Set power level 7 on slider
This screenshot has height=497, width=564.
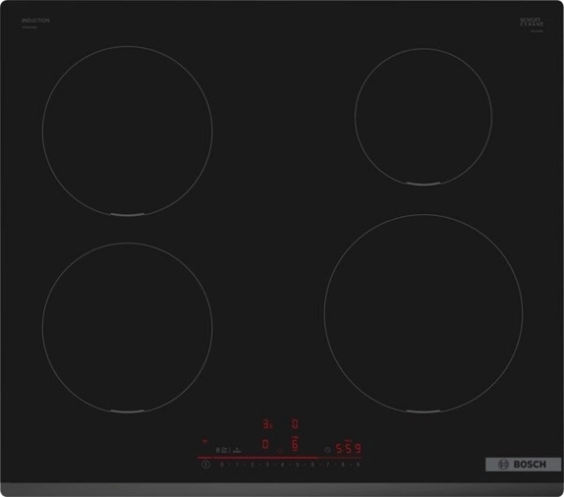click(x=328, y=465)
